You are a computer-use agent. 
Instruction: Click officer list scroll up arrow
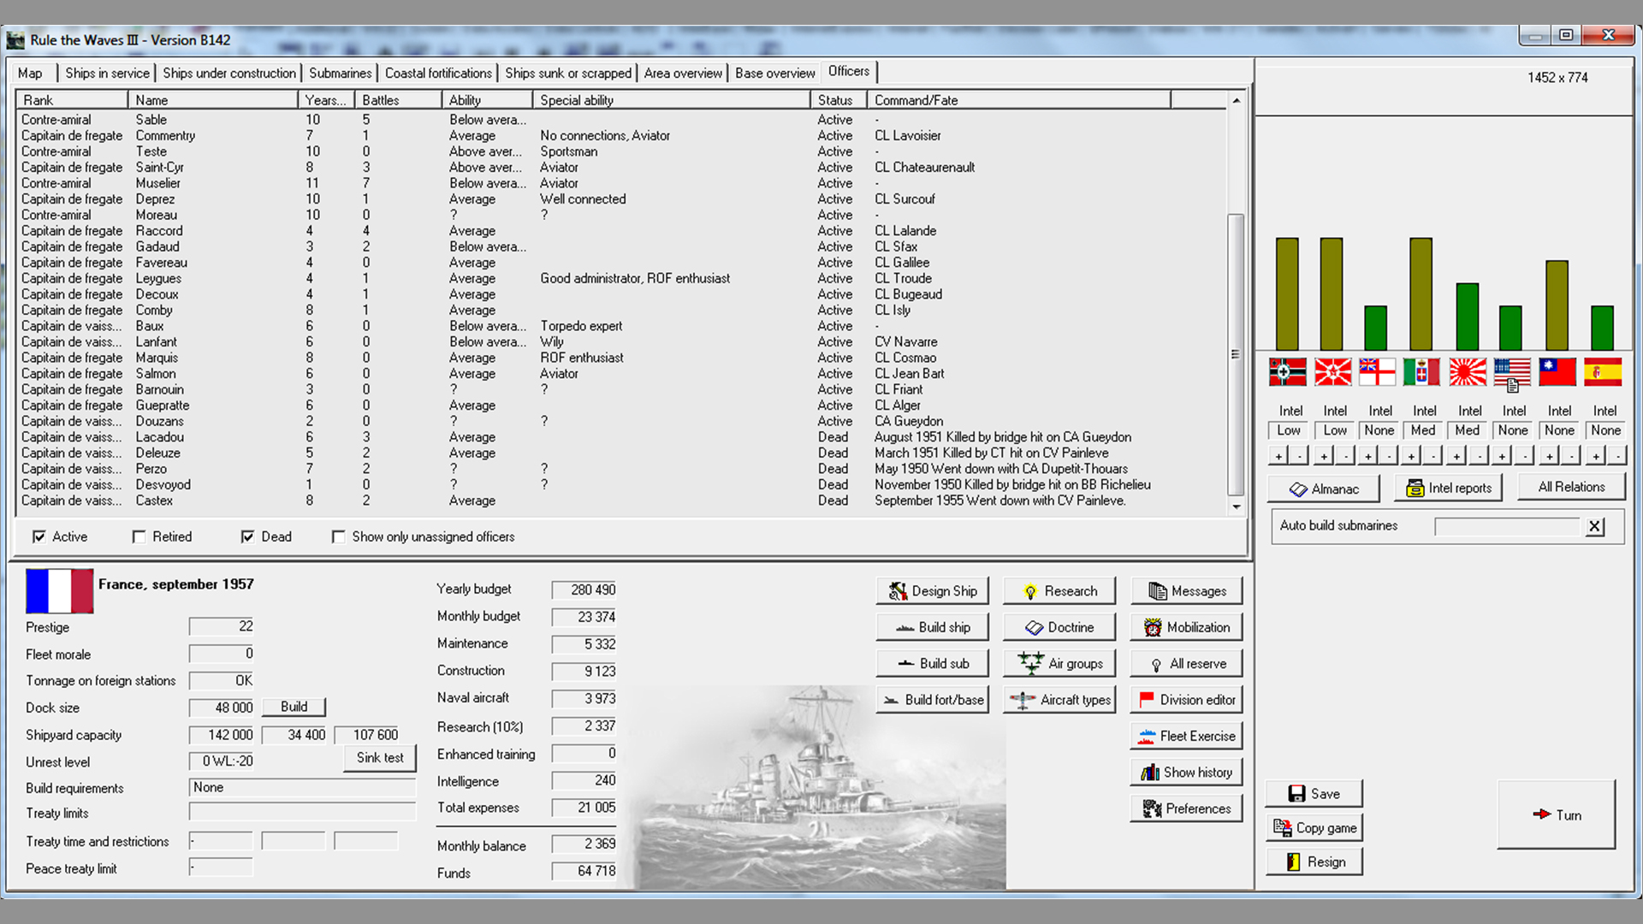(x=1236, y=101)
